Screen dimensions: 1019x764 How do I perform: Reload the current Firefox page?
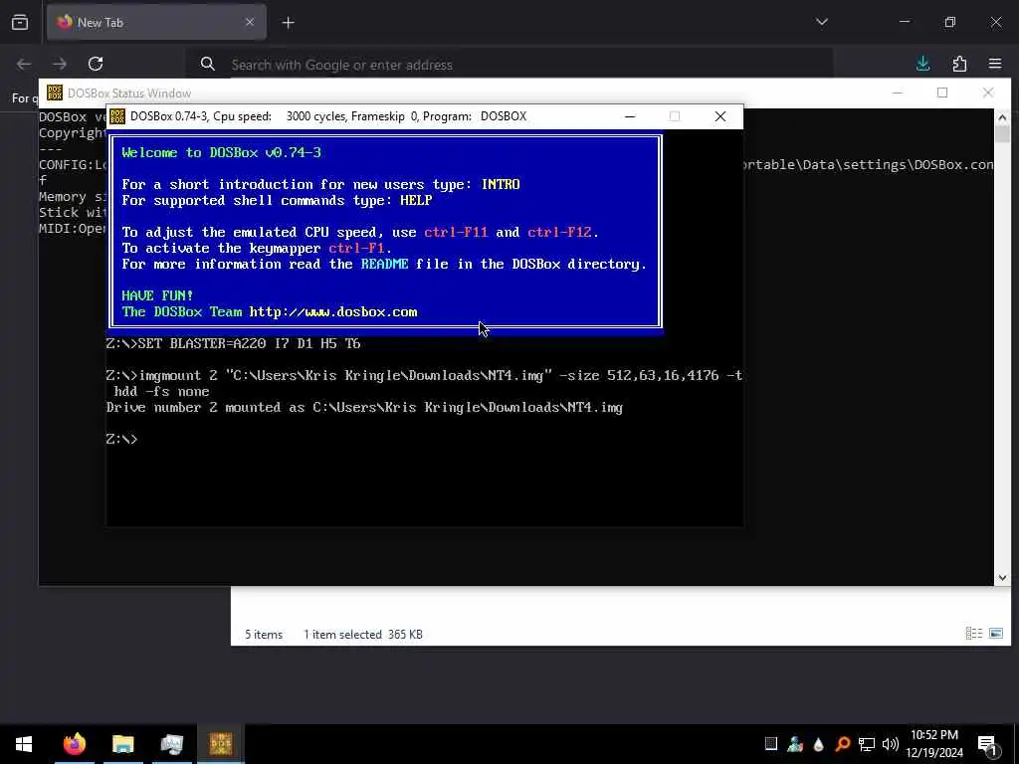(x=96, y=64)
